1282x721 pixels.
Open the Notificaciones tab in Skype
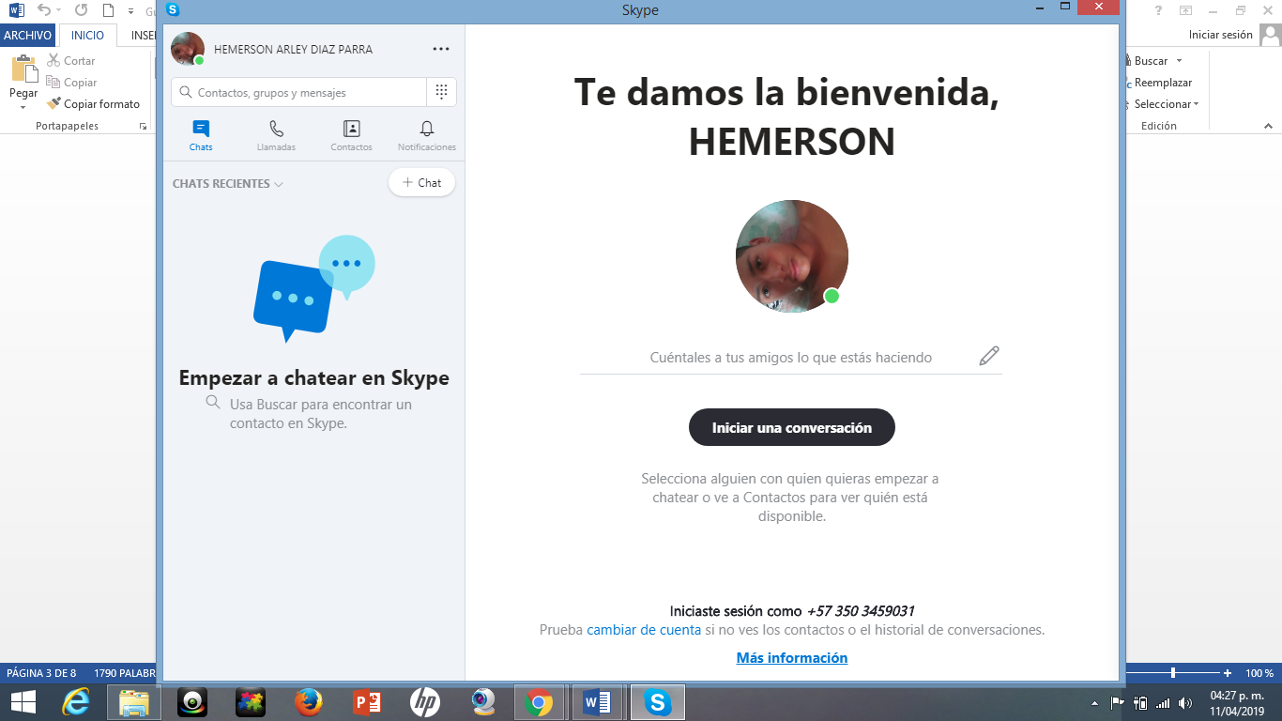tap(427, 135)
